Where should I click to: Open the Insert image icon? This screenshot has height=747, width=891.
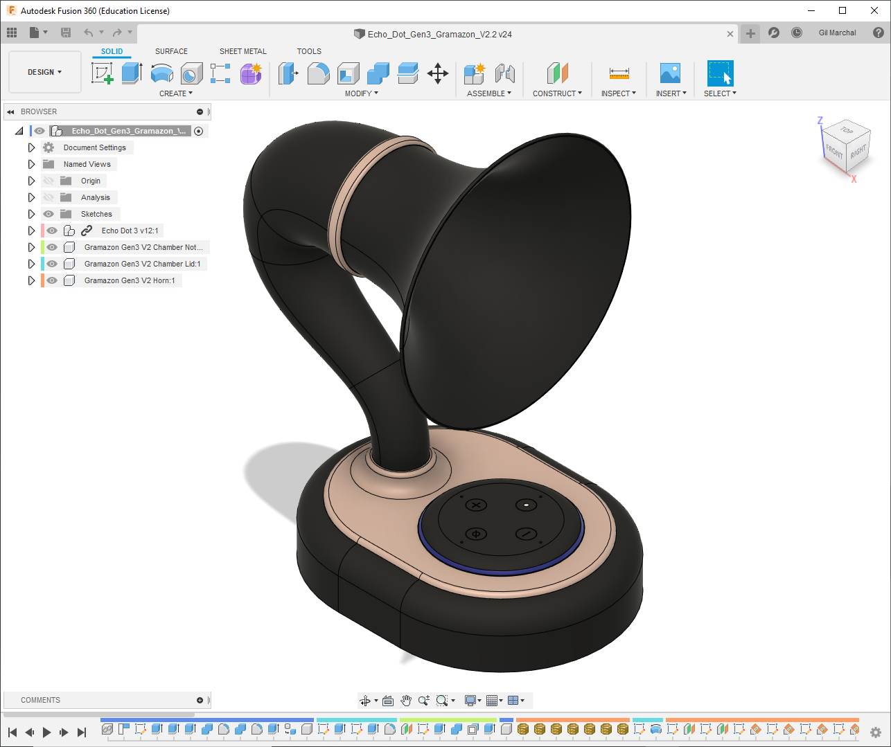[670, 73]
